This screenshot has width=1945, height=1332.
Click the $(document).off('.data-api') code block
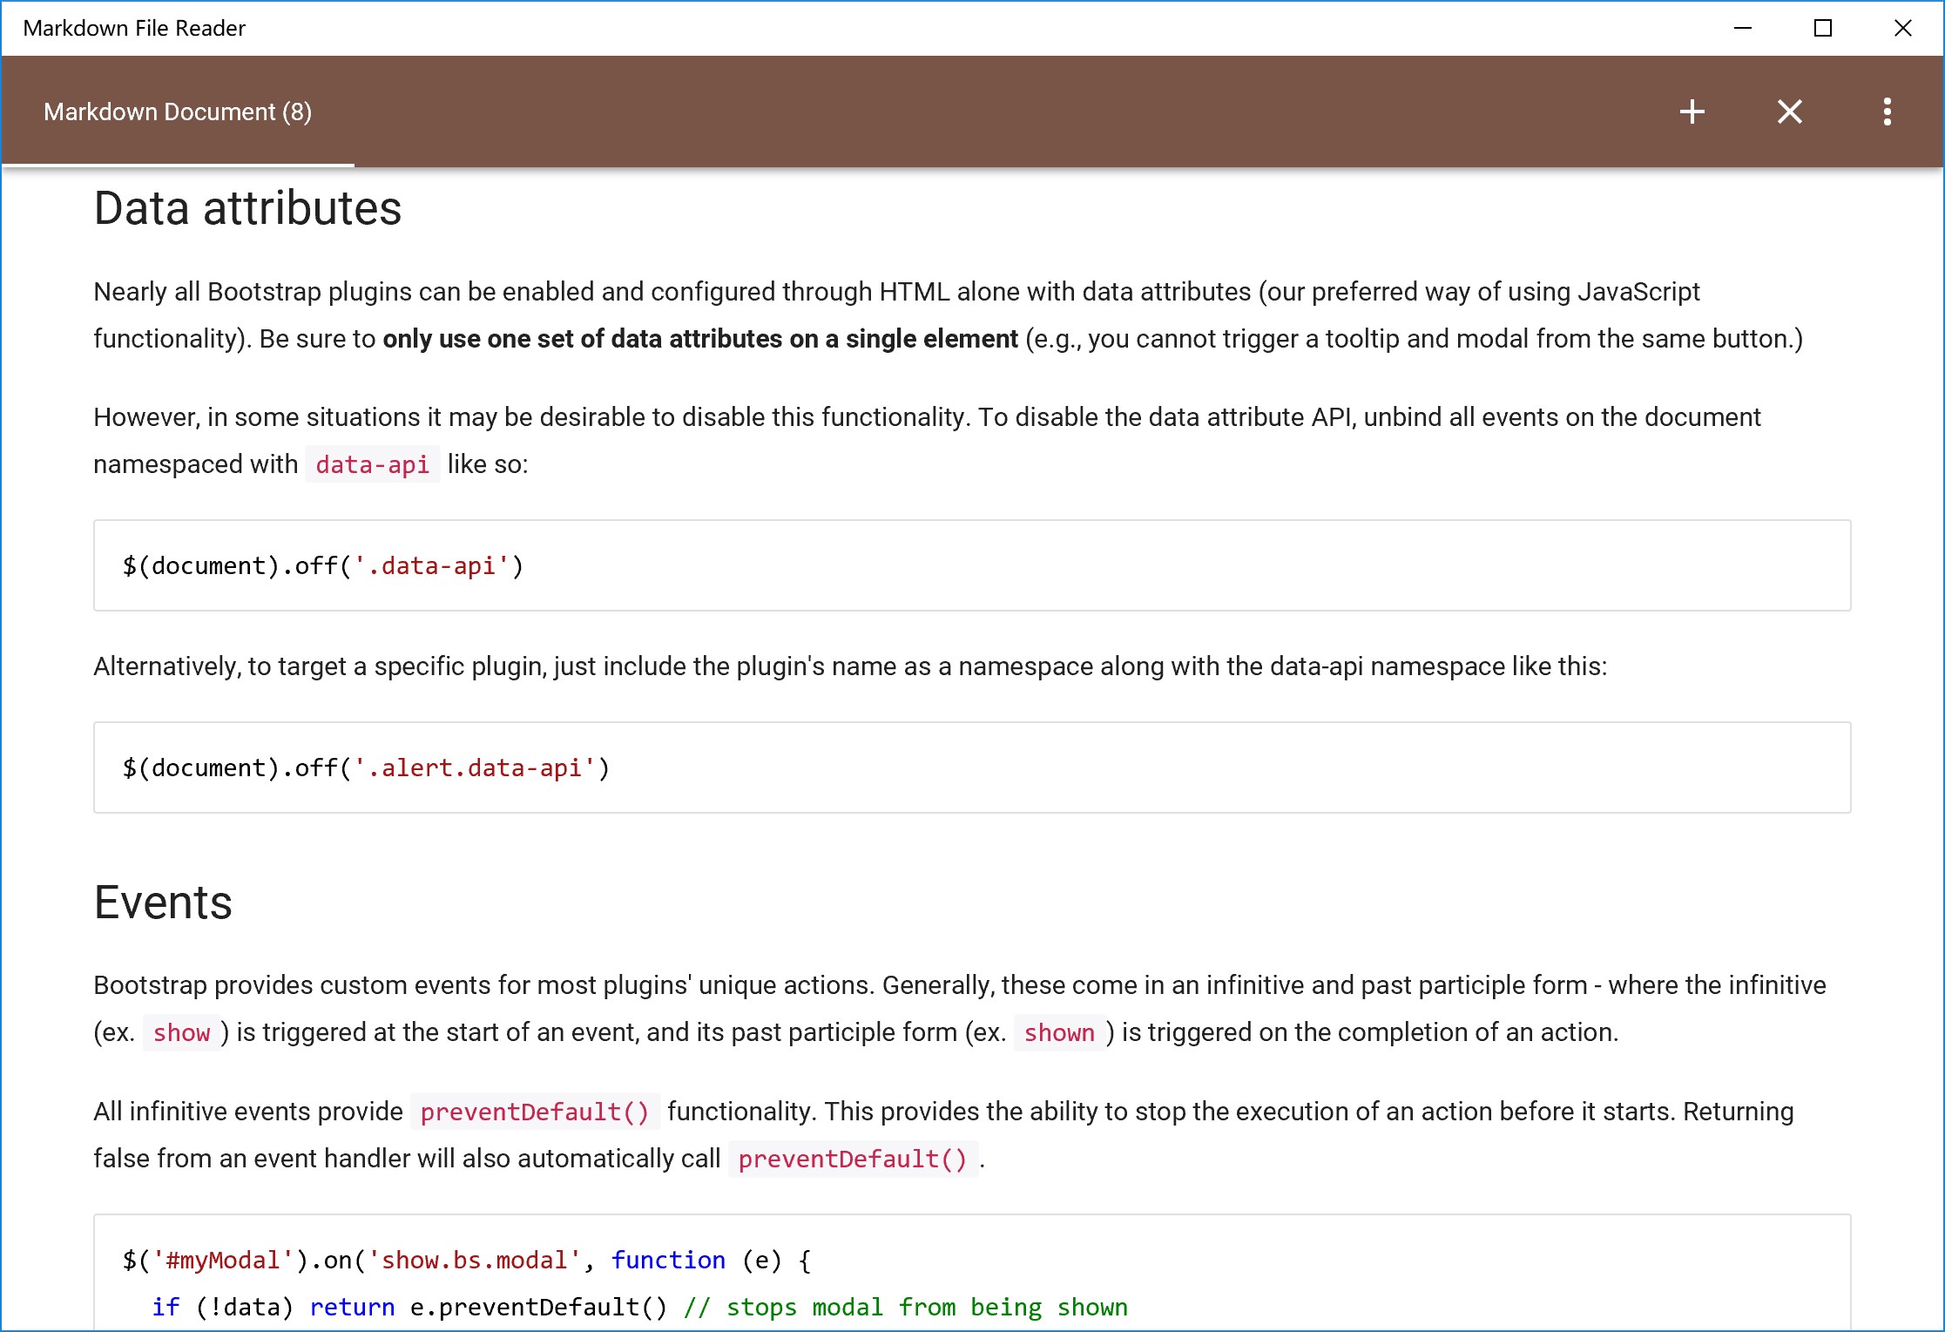(322, 566)
